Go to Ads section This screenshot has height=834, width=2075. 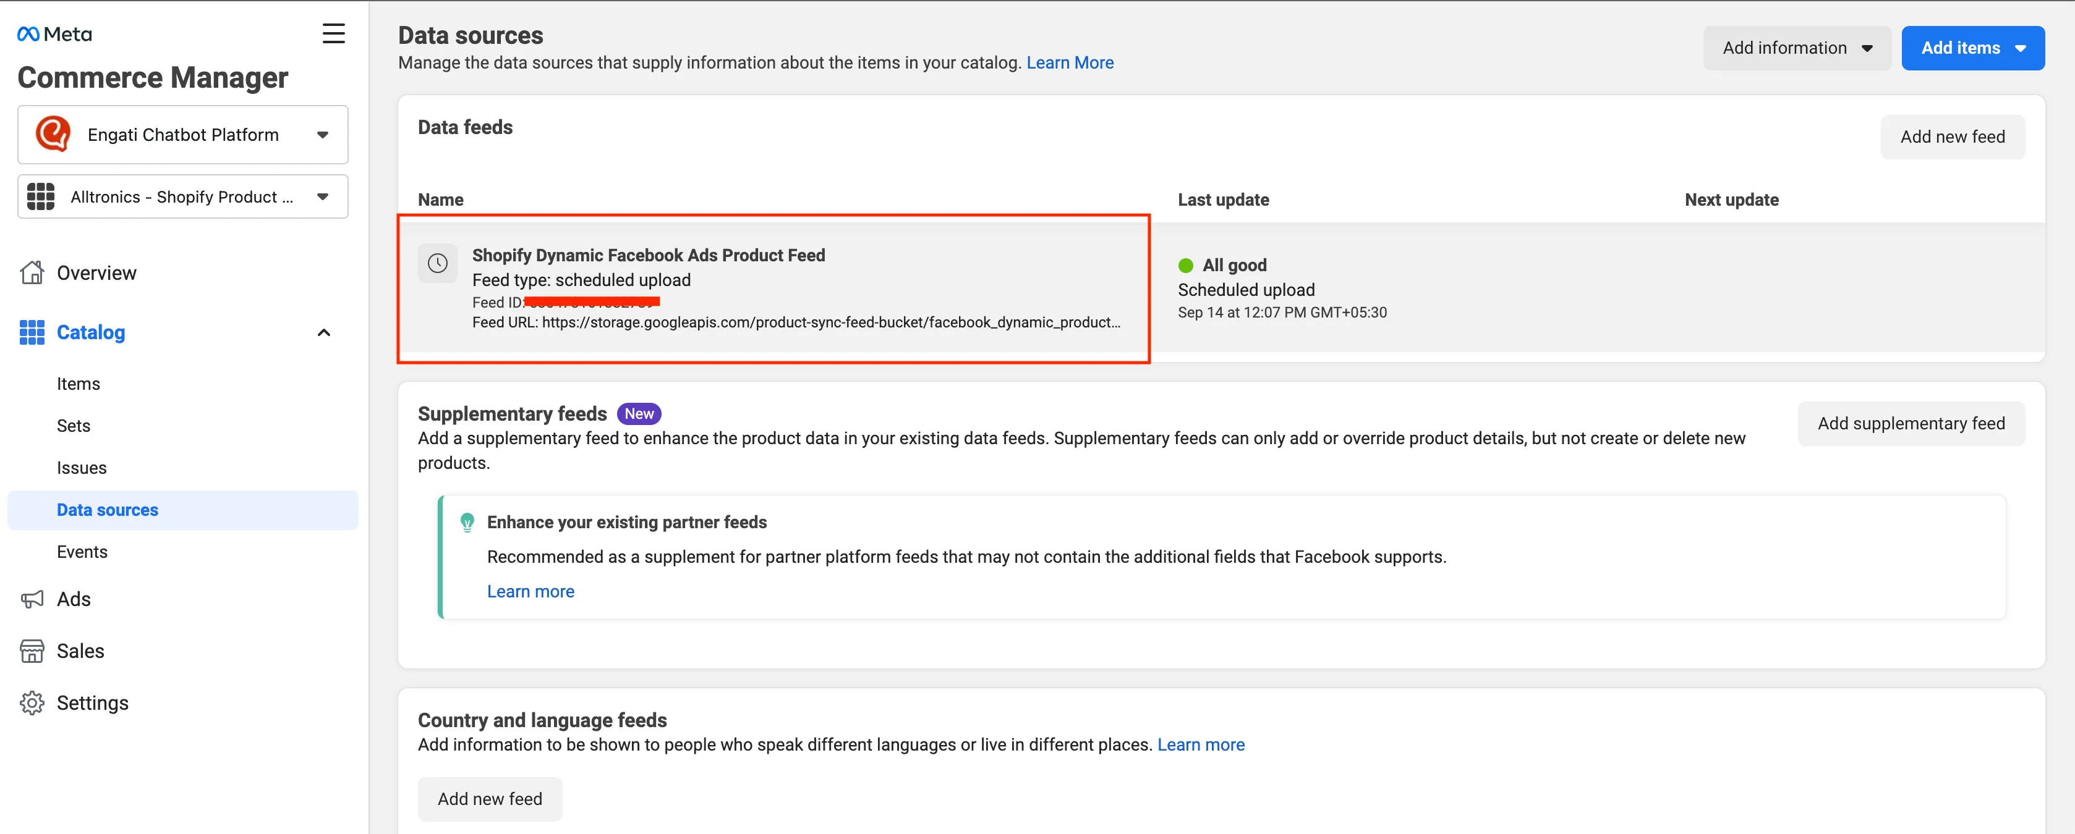[x=74, y=599]
